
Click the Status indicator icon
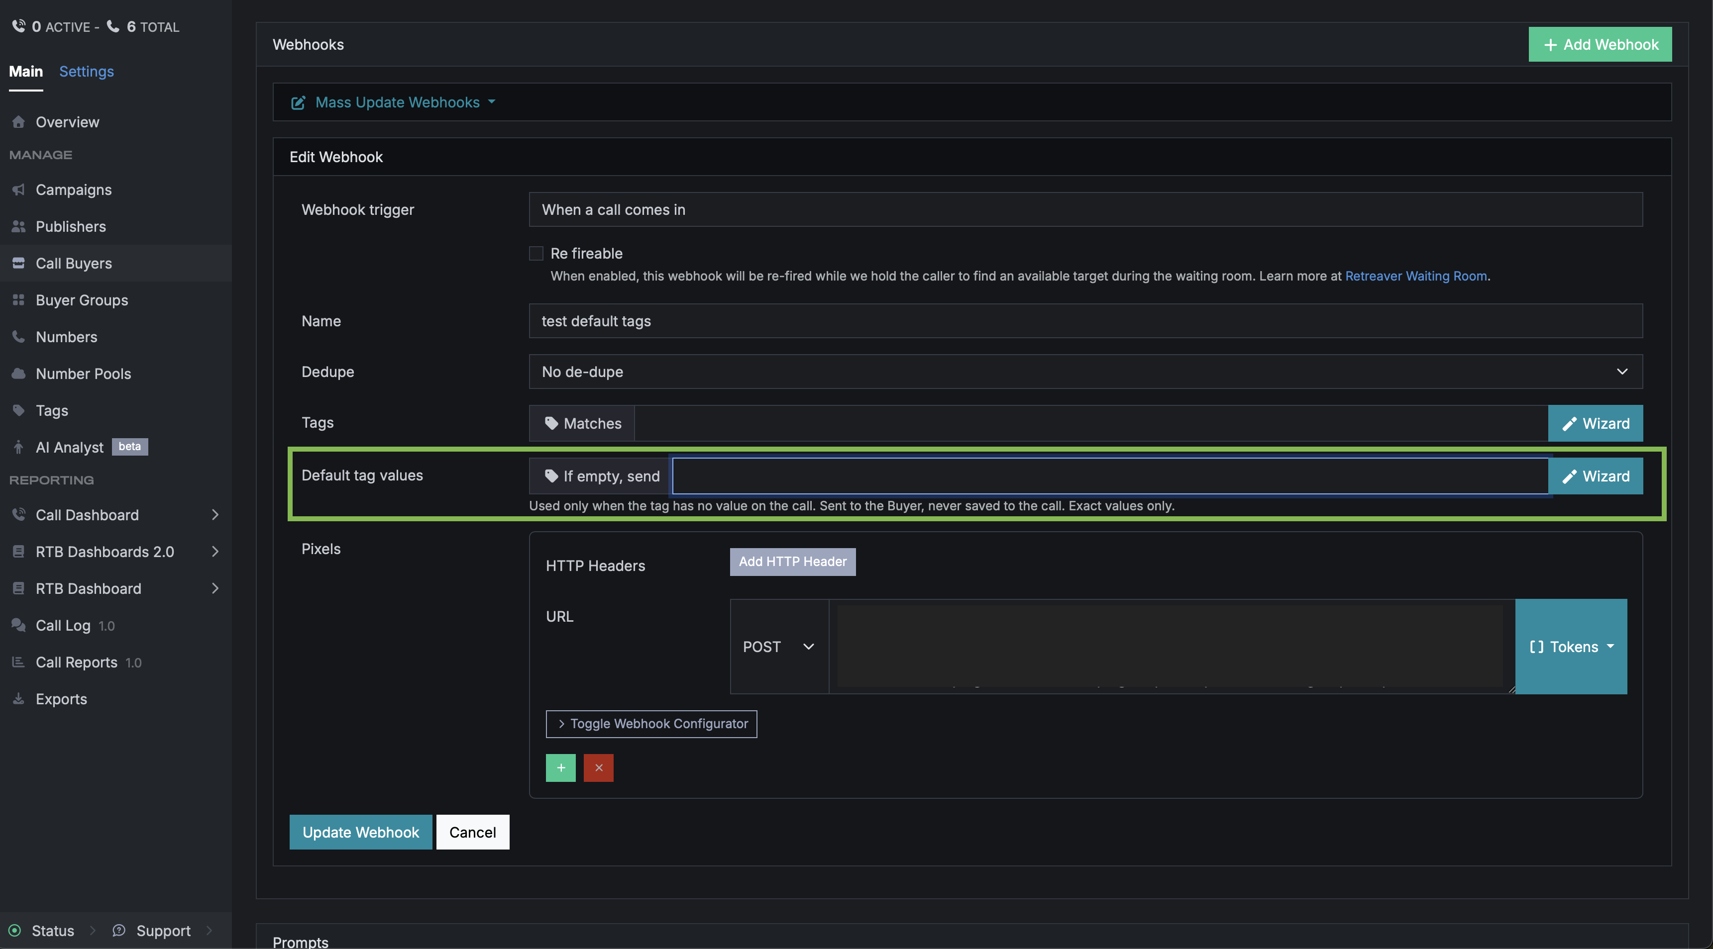tap(14, 930)
